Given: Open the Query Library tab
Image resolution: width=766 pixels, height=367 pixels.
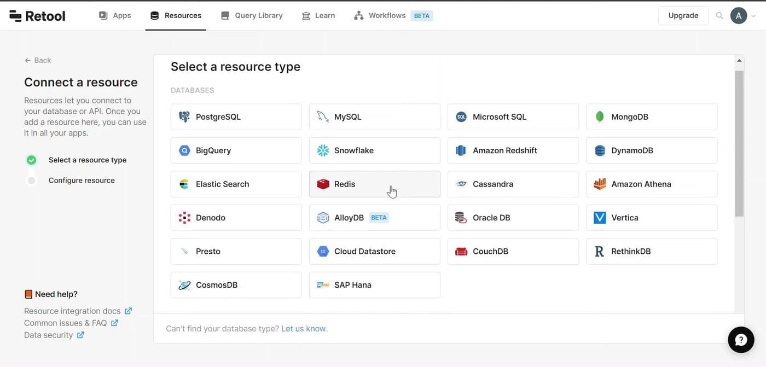Looking at the screenshot, I should 252,15.
